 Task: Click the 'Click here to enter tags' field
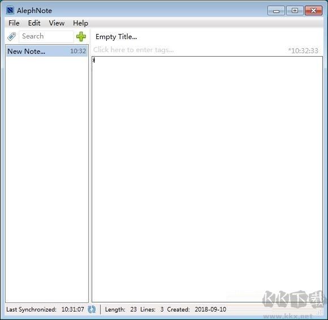[188, 50]
